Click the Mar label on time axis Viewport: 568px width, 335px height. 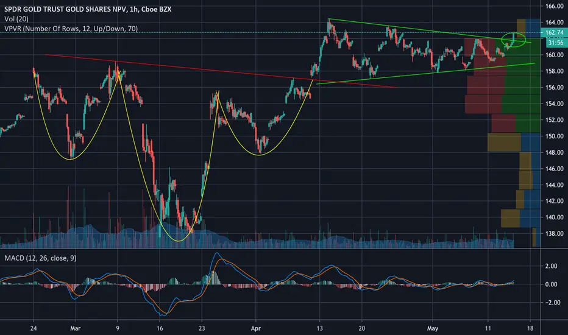pyautogui.click(x=75, y=328)
